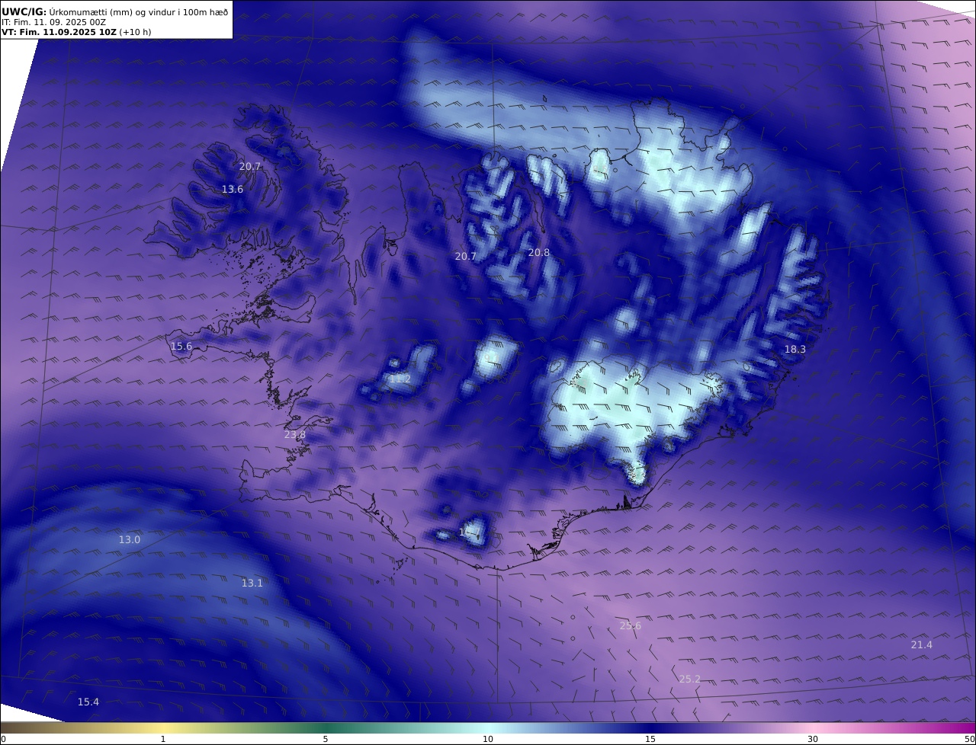
Task: Click the 20.7 value left of 20.8
Action: [x=465, y=257]
